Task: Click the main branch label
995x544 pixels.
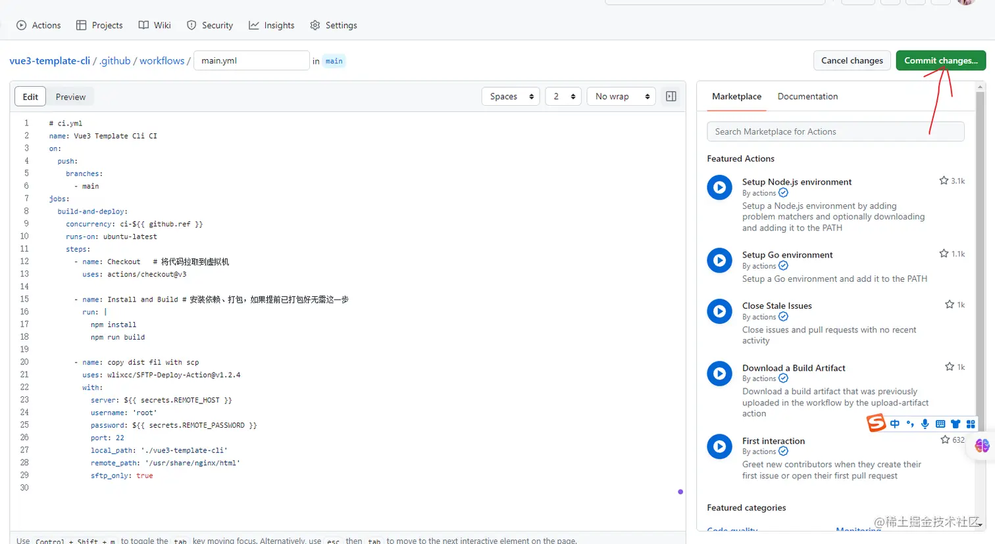Action: (334, 61)
